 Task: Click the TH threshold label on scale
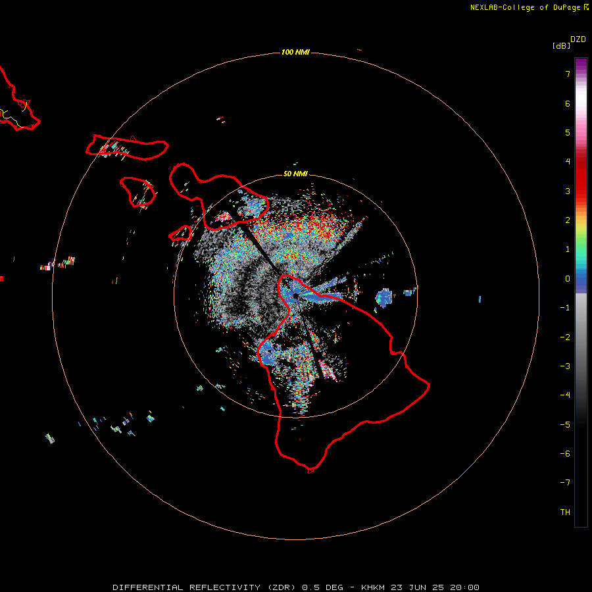tap(565, 512)
